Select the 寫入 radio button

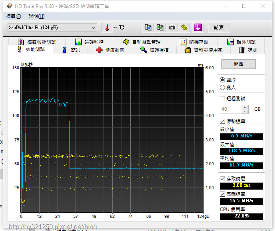pos(222,87)
